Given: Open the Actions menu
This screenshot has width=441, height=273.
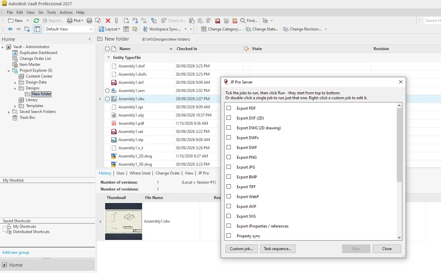Looking at the screenshot, I should [x=66, y=12].
